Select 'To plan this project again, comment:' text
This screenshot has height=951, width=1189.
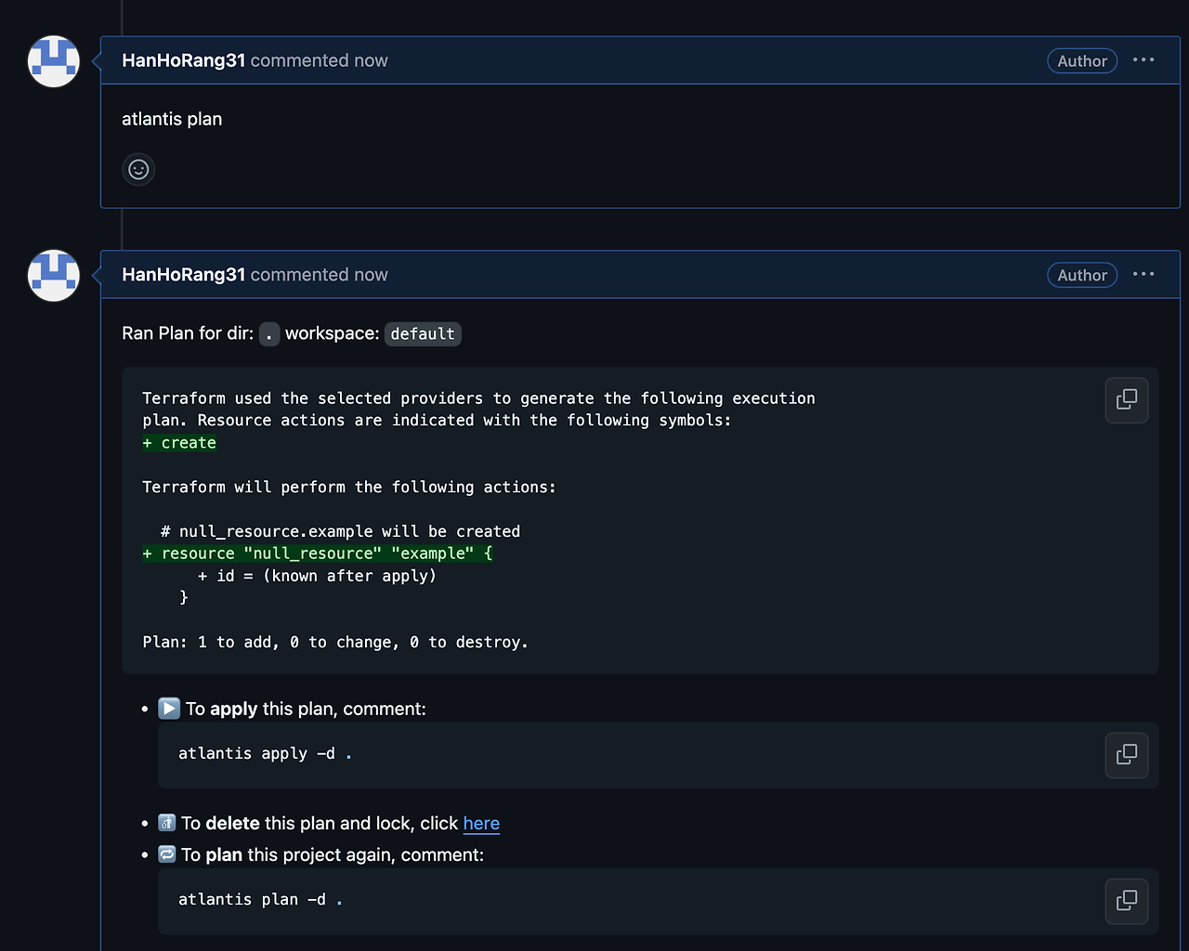[x=333, y=854]
